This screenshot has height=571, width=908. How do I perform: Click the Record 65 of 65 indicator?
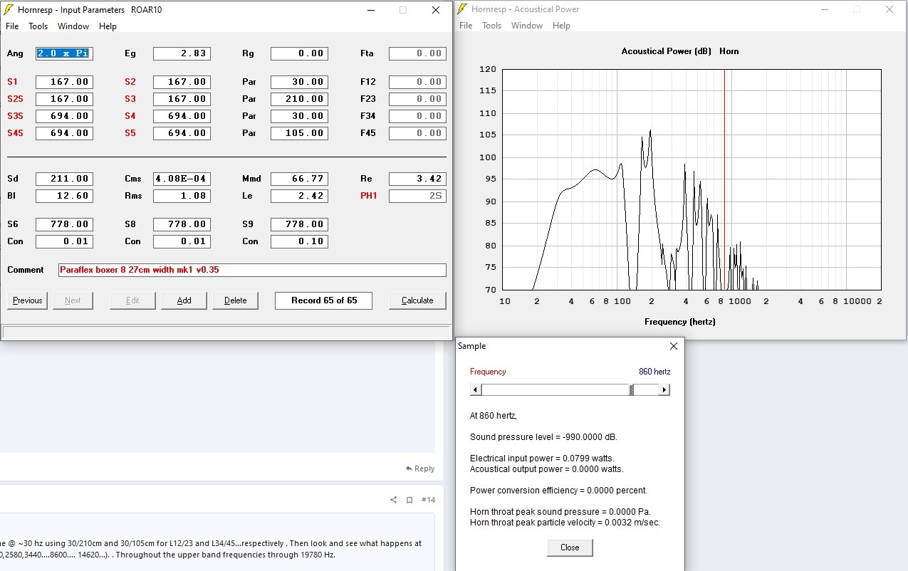(x=324, y=300)
